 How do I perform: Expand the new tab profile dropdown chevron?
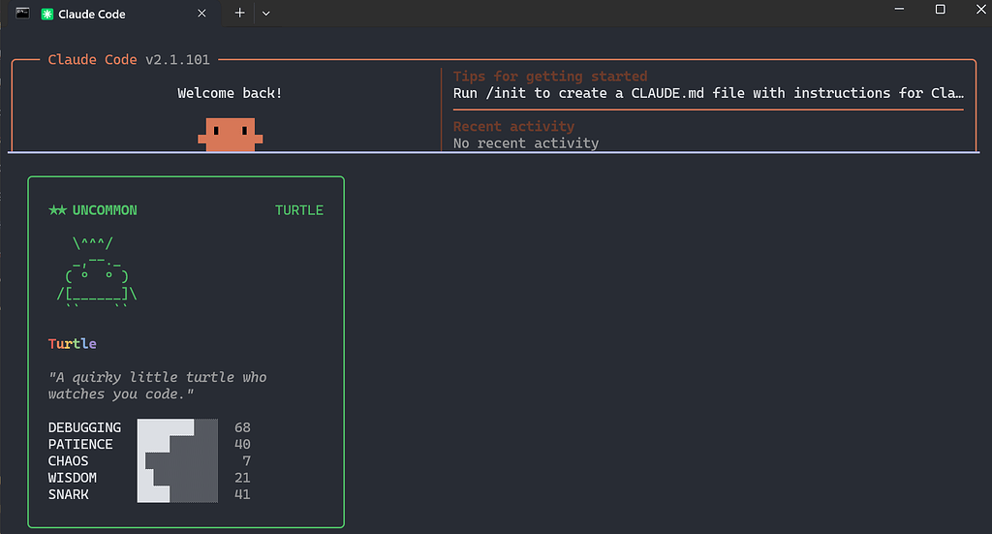click(x=266, y=14)
